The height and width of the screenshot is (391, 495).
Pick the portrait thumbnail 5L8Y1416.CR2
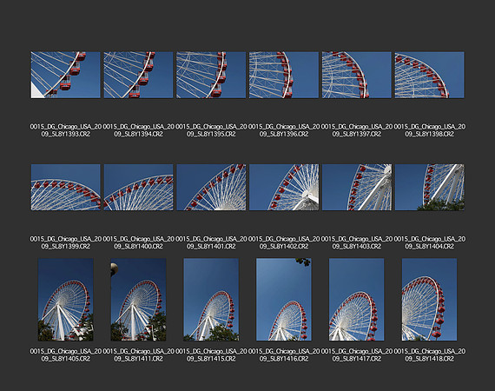pyautogui.click(x=284, y=300)
